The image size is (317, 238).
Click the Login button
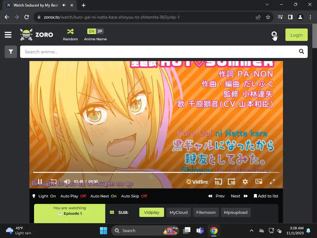pos(296,35)
